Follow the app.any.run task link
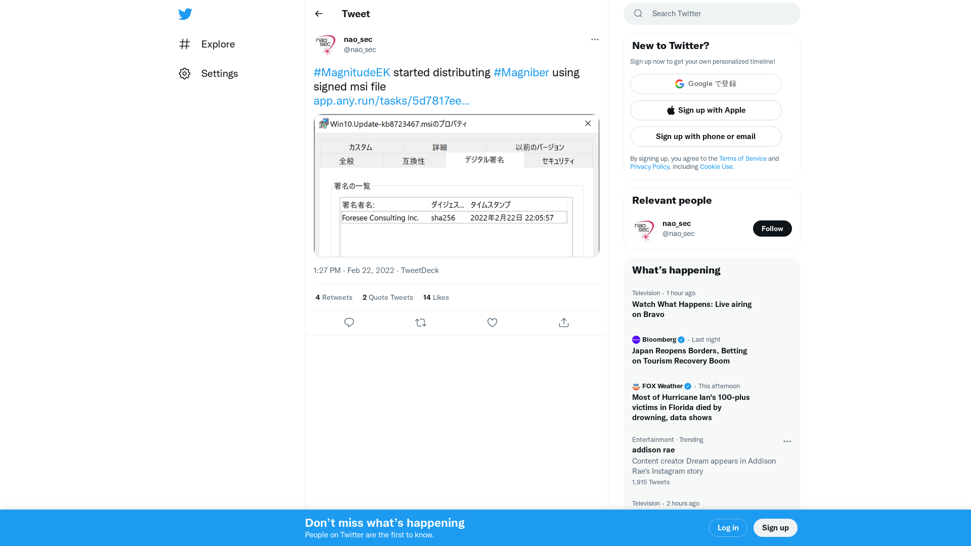 point(391,101)
